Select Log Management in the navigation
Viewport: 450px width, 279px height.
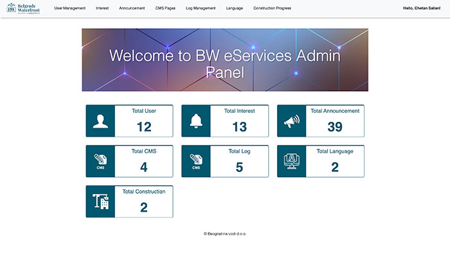201,8
